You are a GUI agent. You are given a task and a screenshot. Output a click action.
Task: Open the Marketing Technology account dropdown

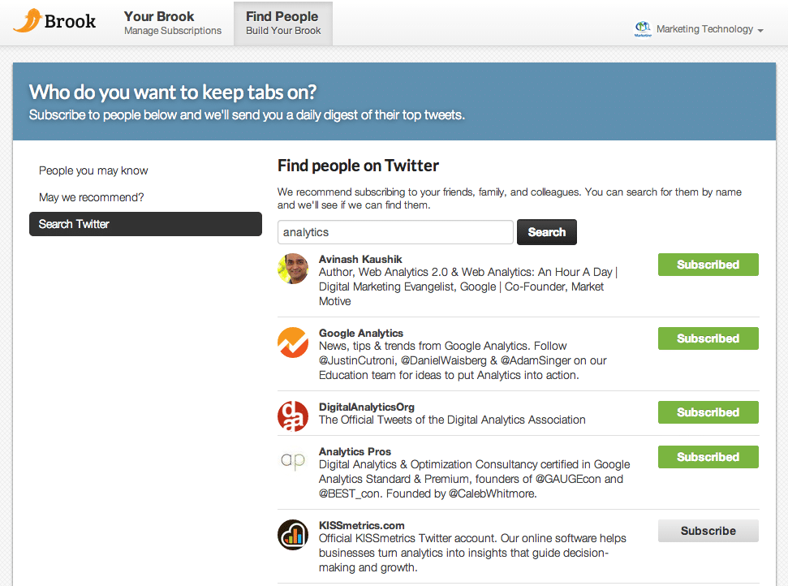pyautogui.click(x=708, y=29)
